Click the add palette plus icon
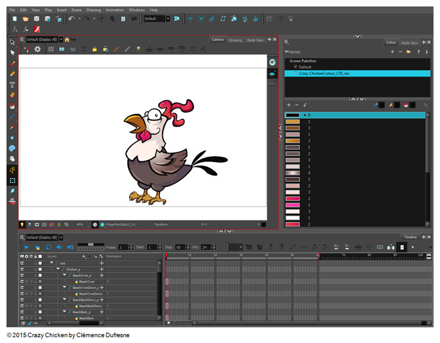The height and width of the screenshot is (343, 440). (392, 52)
